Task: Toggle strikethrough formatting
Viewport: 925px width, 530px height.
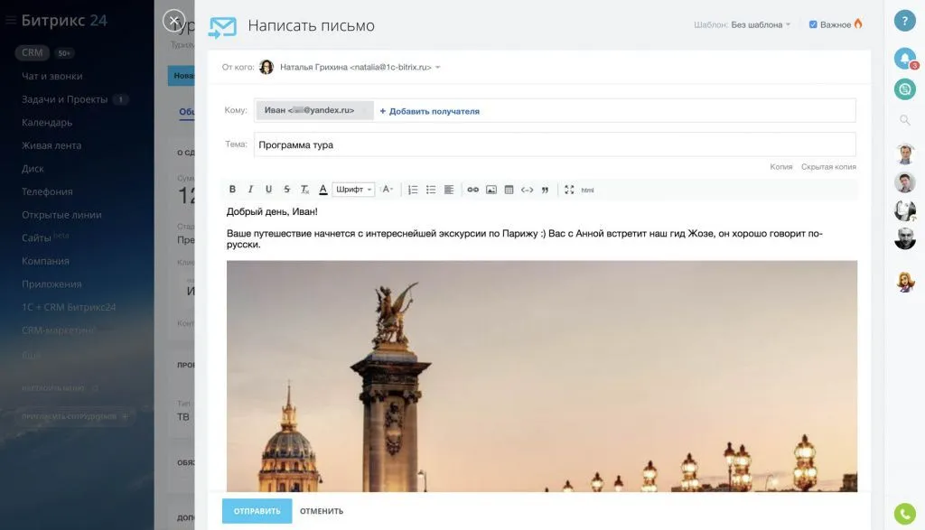Action: coord(285,189)
